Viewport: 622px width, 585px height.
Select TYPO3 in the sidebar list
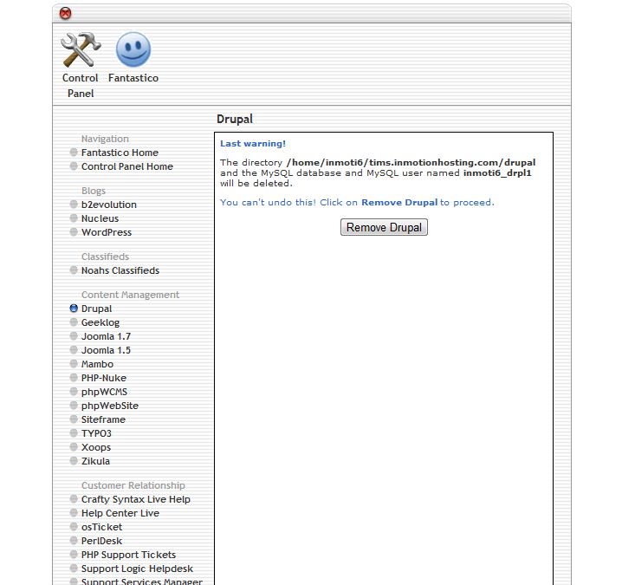(x=96, y=433)
